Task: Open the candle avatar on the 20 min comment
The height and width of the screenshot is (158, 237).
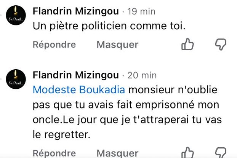Action: (16, 80)
